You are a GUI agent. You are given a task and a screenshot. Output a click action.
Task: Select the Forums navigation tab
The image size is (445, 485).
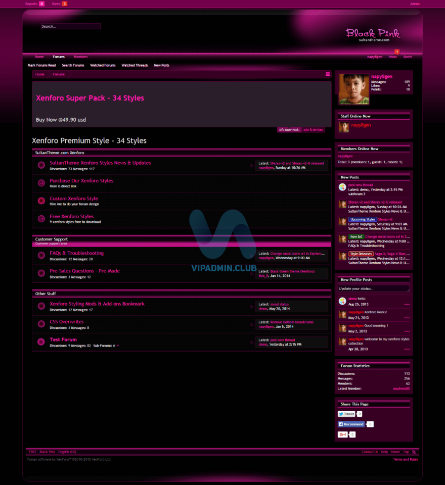59,57
